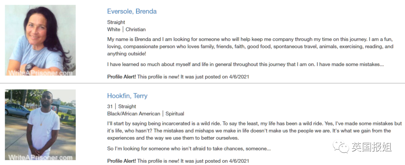Click Terry's 'Profile Alert!' bold label
The height and width of the screenshot is (165, 405).
point(121,161)
